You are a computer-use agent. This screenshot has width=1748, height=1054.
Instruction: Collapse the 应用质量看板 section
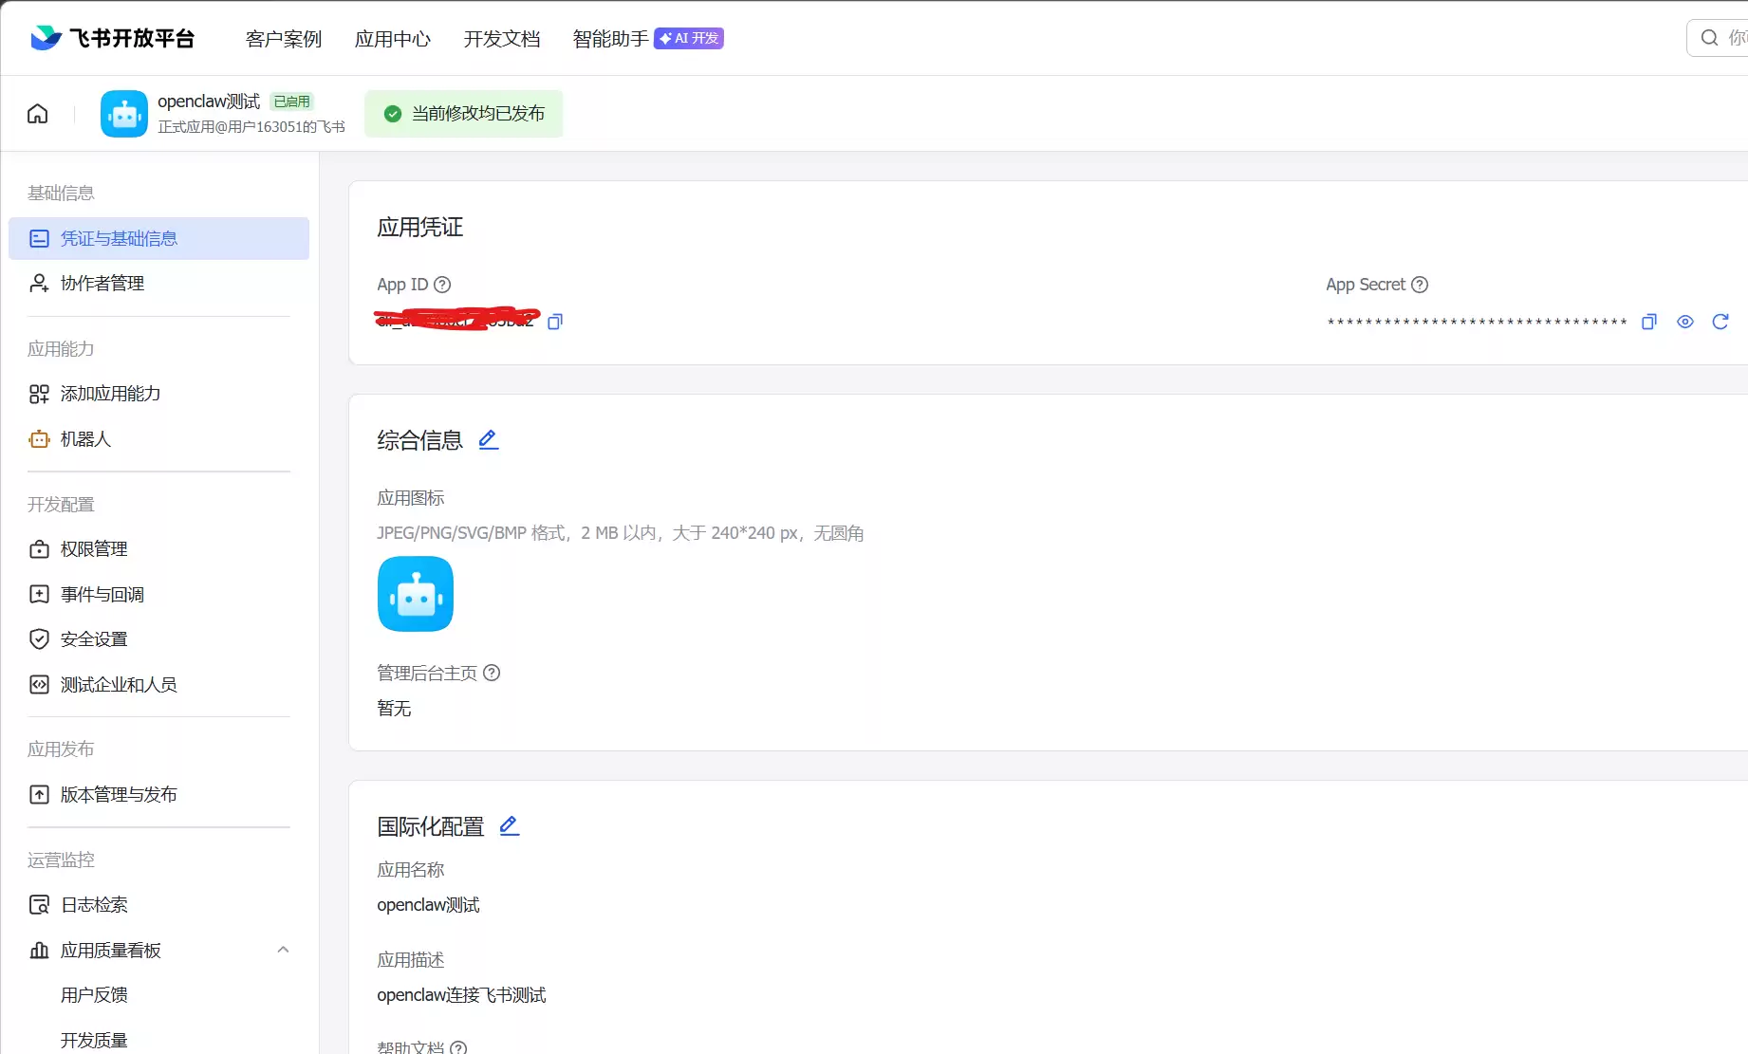coord(283,950)
